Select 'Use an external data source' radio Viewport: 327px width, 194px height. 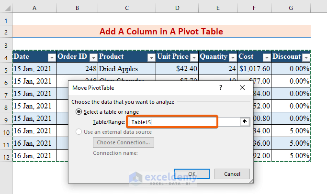point(79,132)
